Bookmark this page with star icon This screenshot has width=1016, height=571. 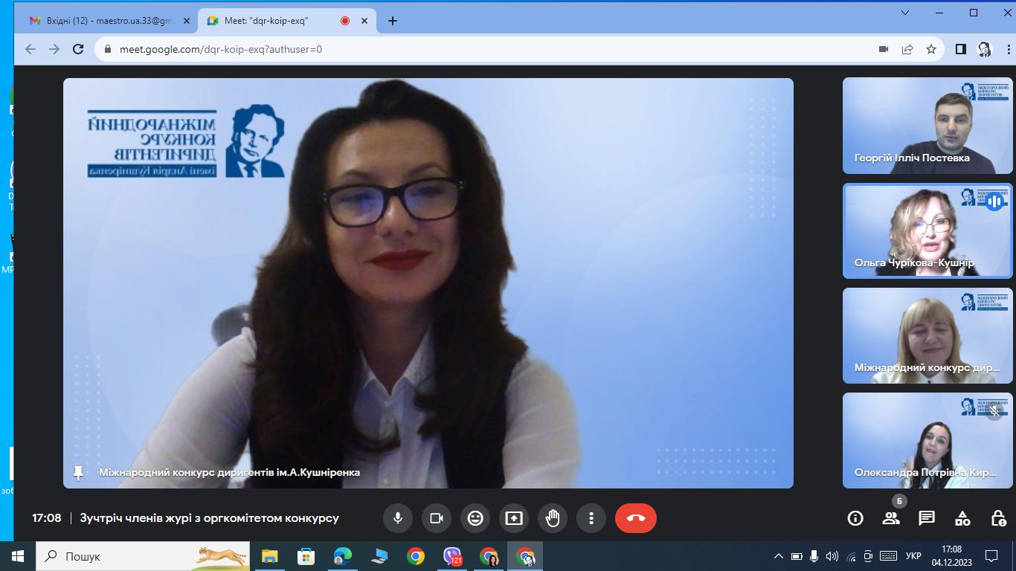931,49
